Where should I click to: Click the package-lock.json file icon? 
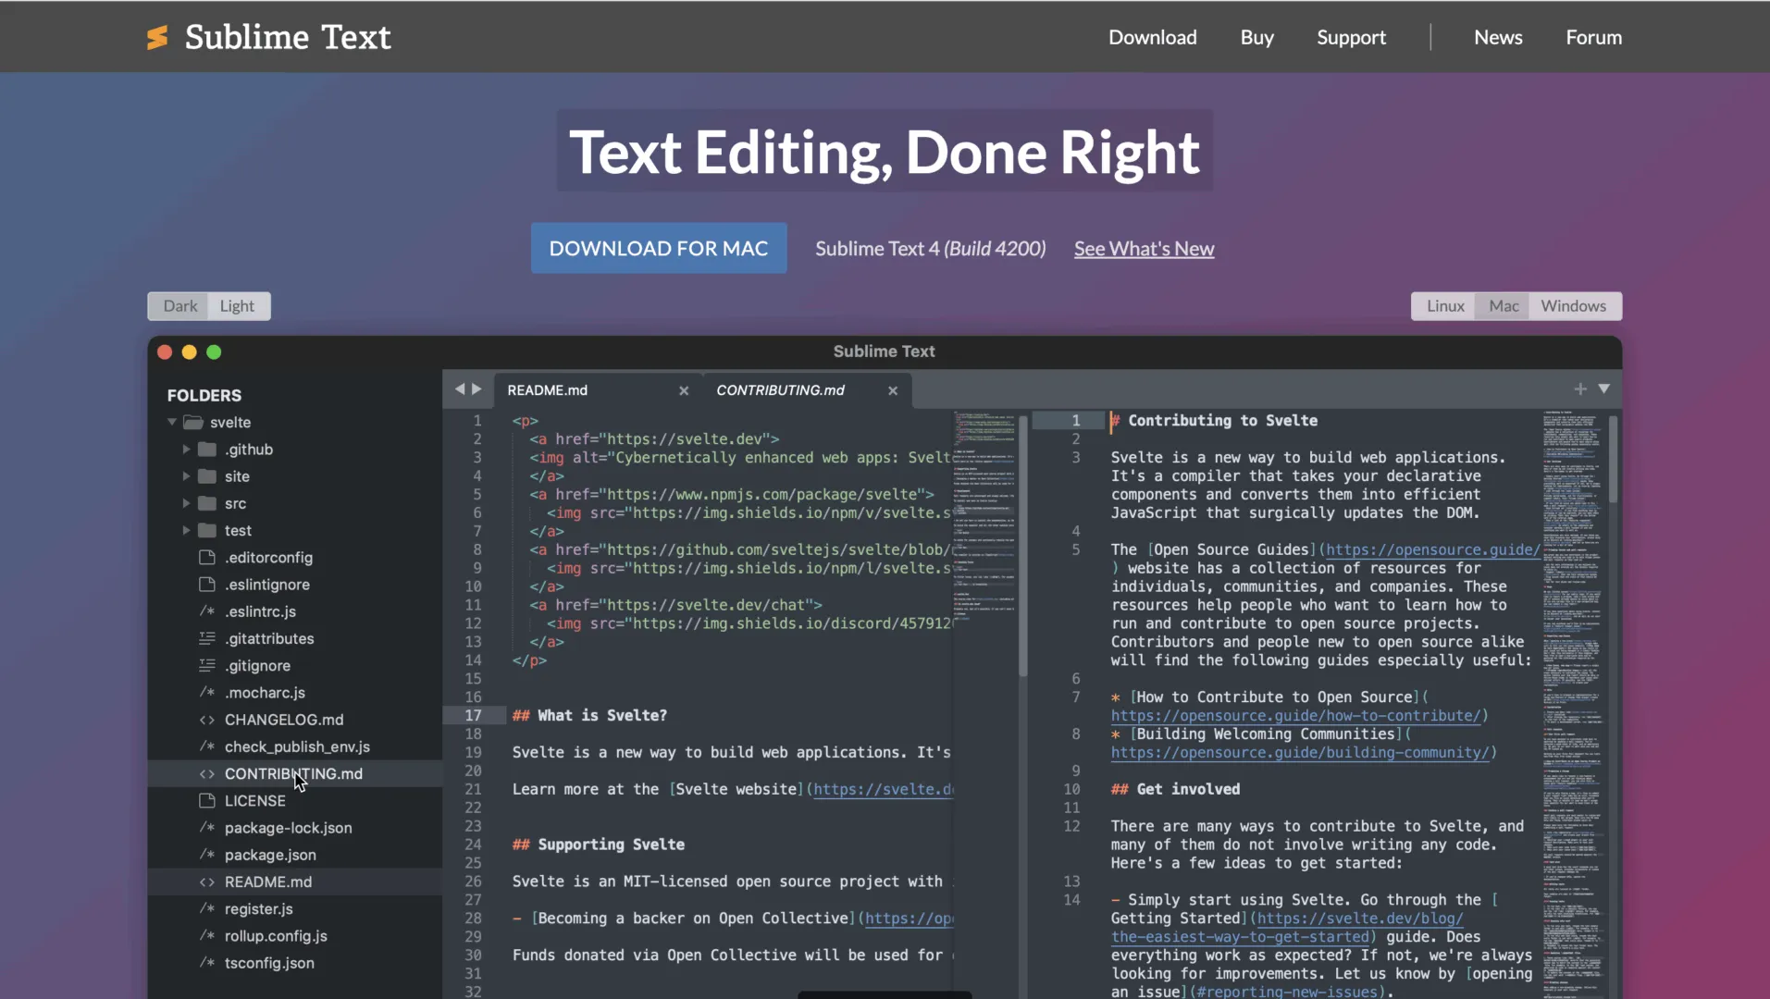207,828
